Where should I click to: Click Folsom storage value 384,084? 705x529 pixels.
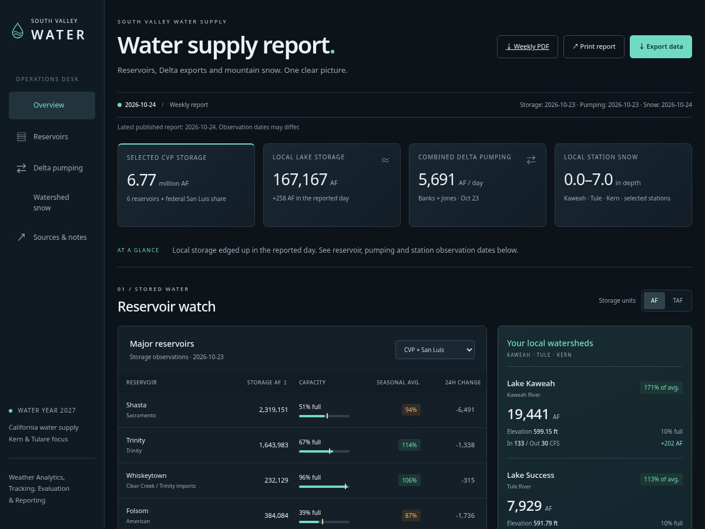tap(276, 515)
